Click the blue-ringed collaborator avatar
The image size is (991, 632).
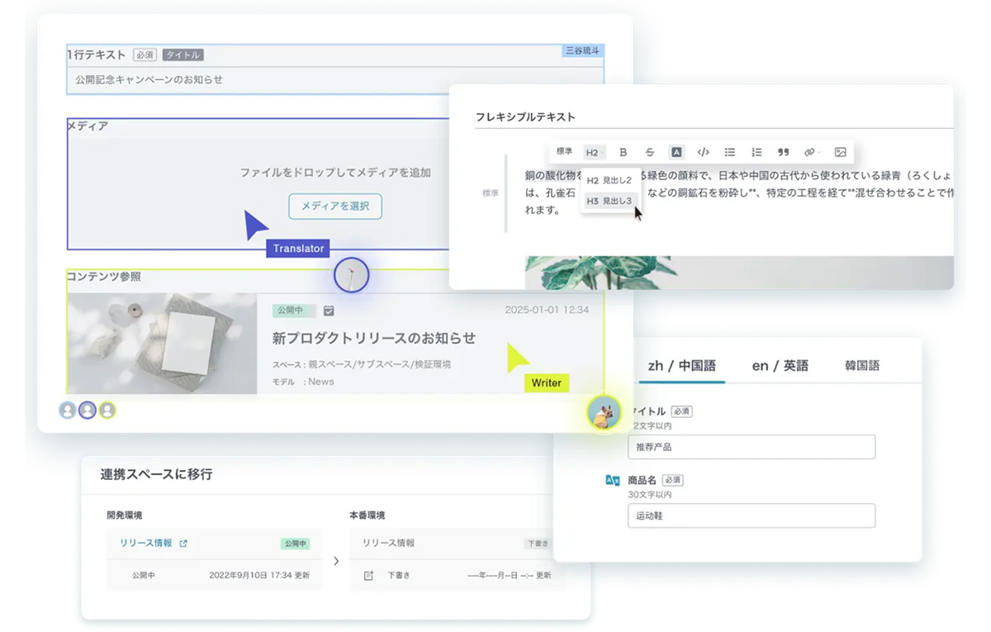(x=87, y=411)
